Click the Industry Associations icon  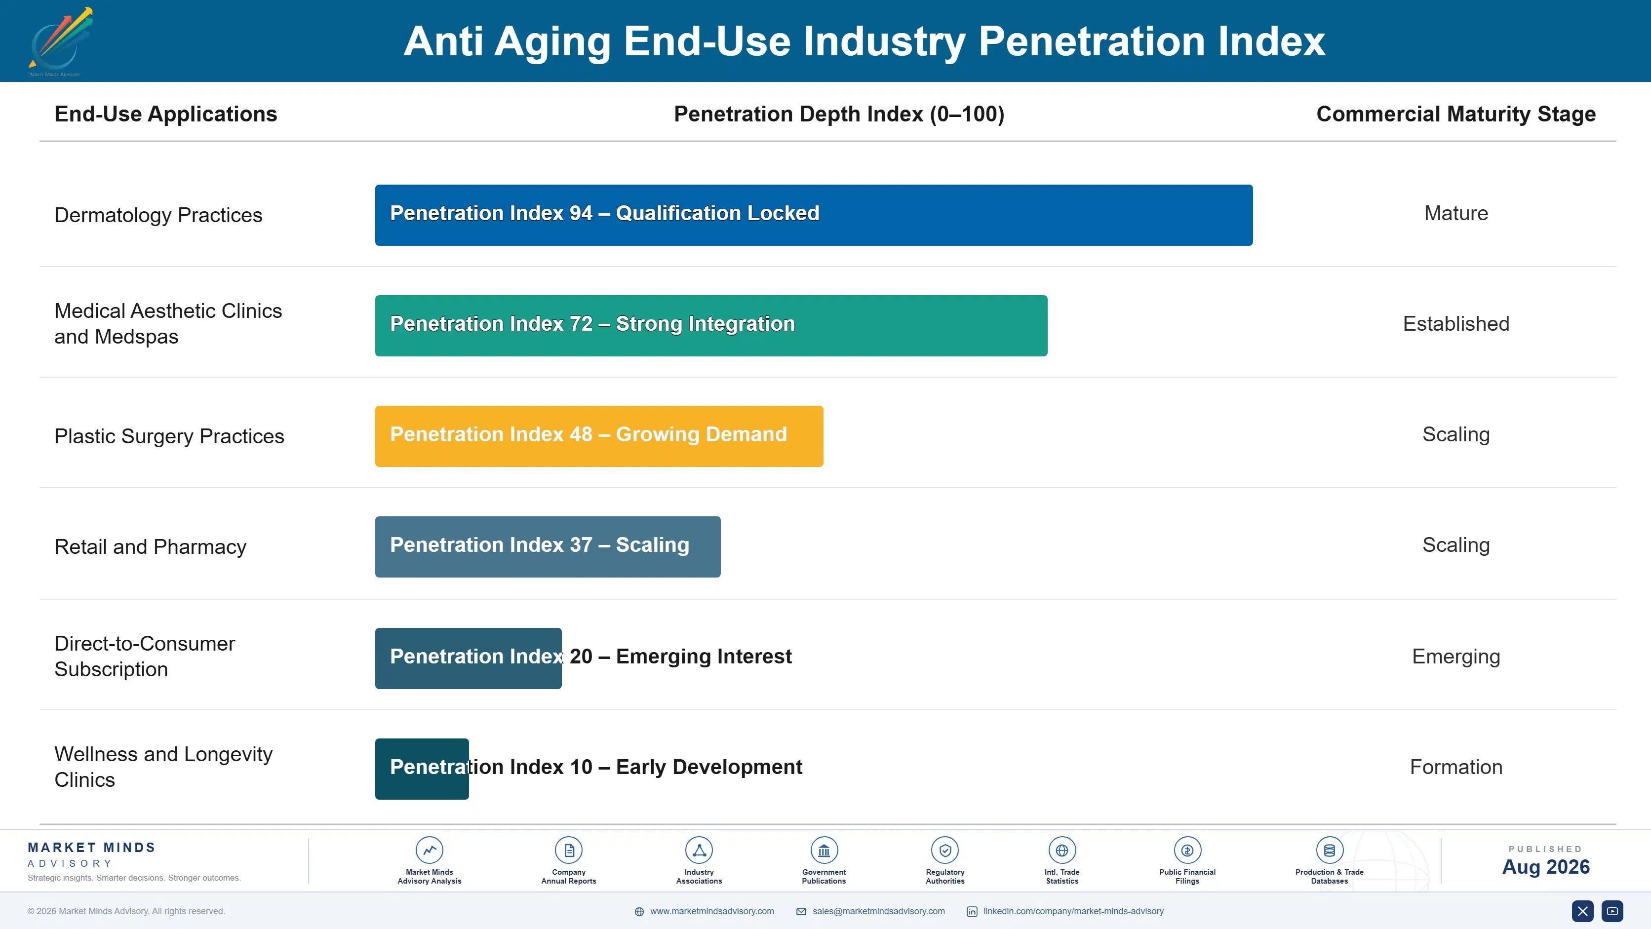pyautogui.click(x=699, y=850)
